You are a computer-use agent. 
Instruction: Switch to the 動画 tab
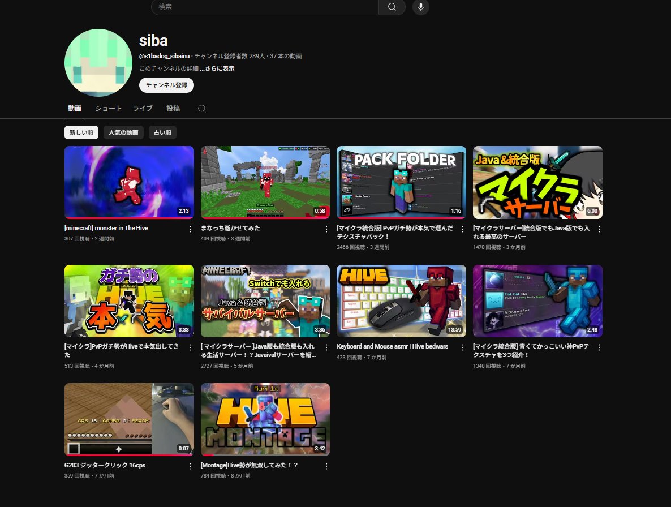[75, 109]
